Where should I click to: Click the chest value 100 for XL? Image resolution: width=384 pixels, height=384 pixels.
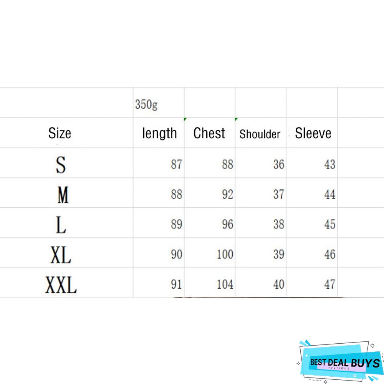pyautogui.click(x=225, y=254)
